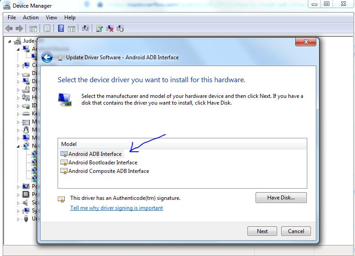
Task: Select the network adapters category icon
Action: click(26, 146)
